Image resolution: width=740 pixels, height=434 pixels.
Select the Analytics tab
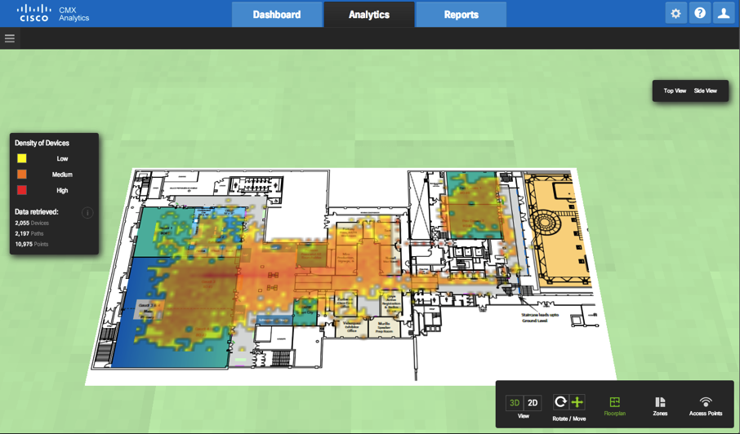pos(368,15)
